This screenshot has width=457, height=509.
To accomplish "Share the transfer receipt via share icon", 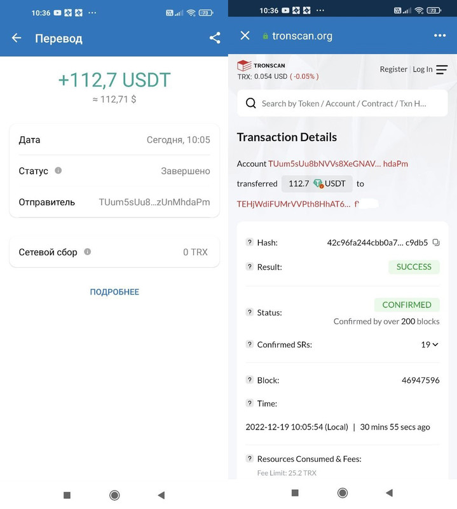I will point(215,38).
